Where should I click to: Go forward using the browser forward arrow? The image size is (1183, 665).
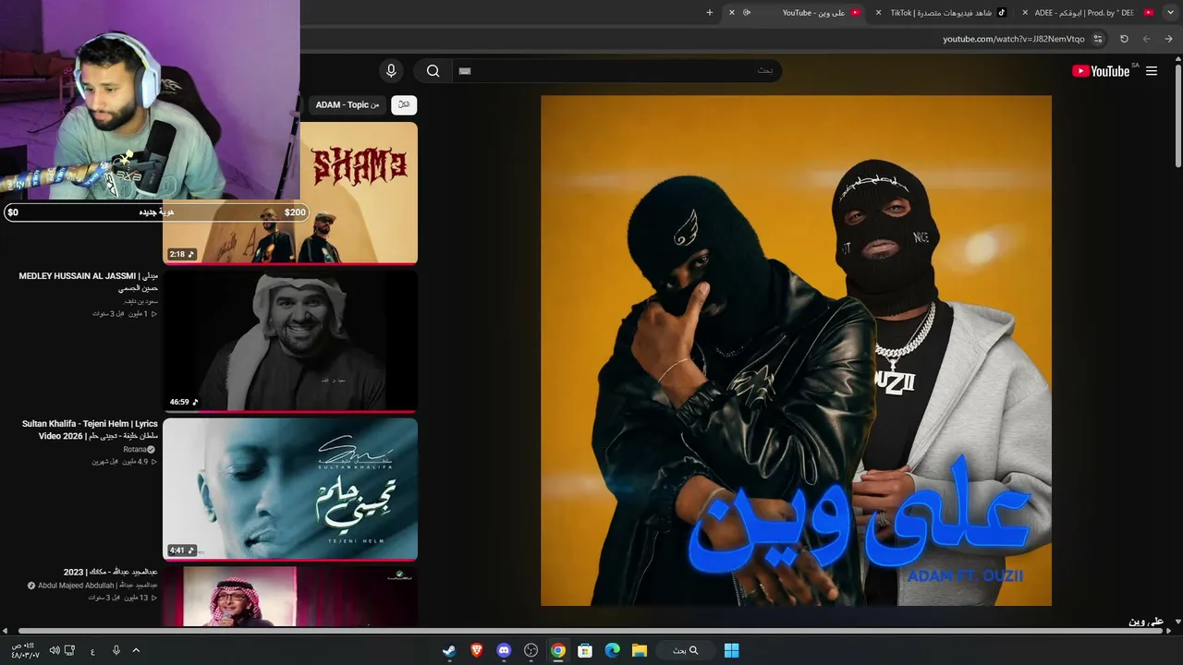(1146, 39)
